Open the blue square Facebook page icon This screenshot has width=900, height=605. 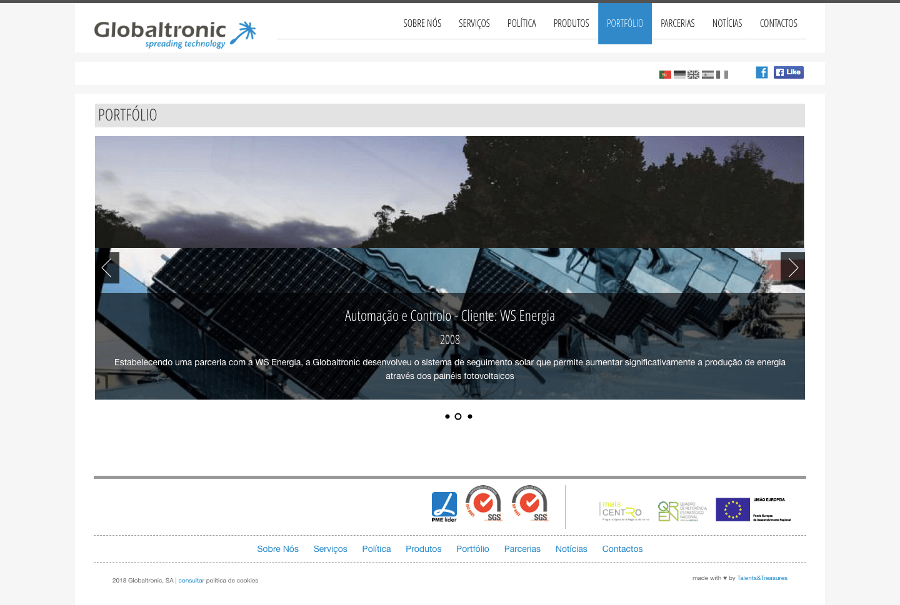tap(762, 72)
